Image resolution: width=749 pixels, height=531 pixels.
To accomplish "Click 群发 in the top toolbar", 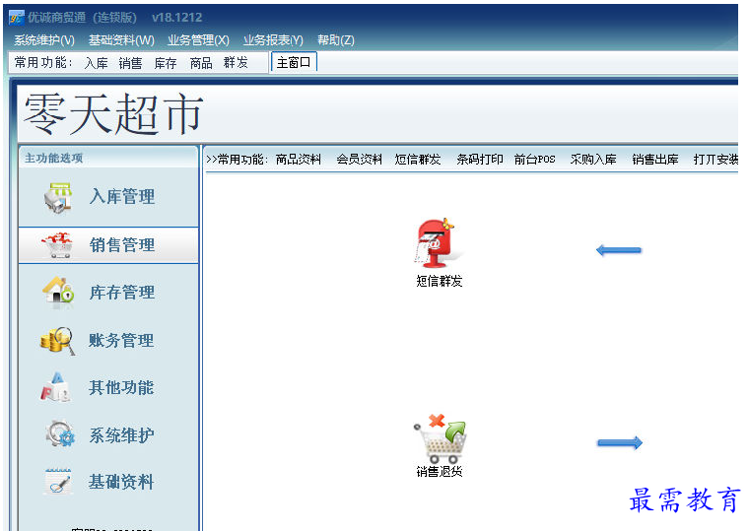I will (236, 63).
